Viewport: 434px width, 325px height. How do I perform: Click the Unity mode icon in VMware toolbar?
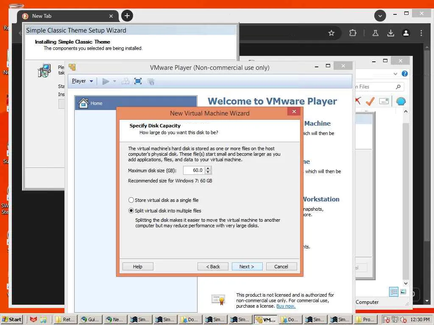[x=151, y=81]
